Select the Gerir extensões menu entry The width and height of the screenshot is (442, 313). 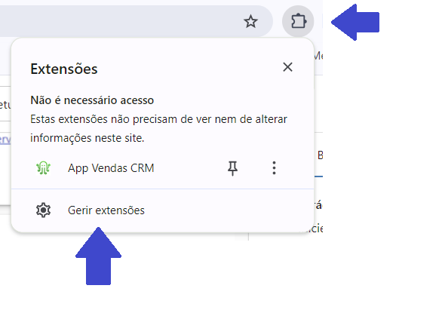click(163, 210)
